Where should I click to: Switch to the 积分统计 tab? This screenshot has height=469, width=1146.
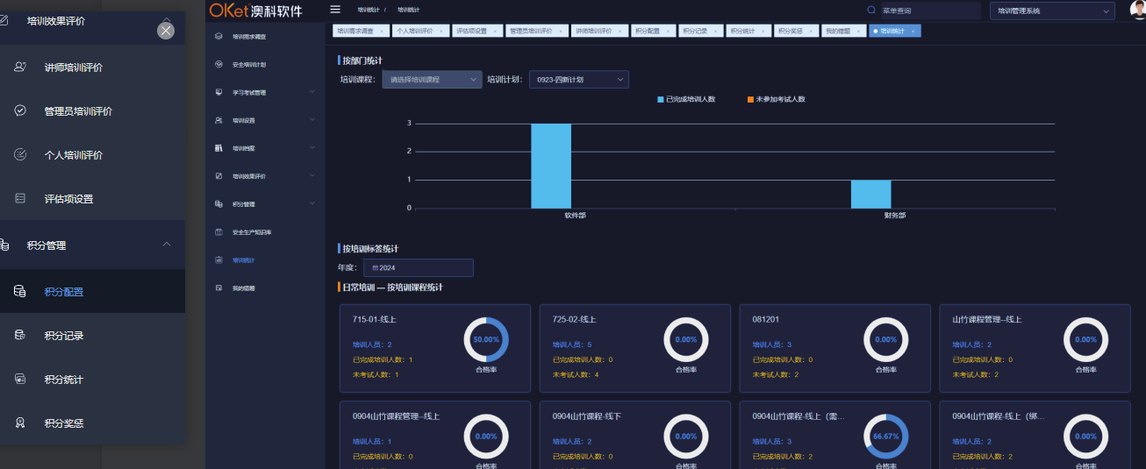(x=745, y=31)
